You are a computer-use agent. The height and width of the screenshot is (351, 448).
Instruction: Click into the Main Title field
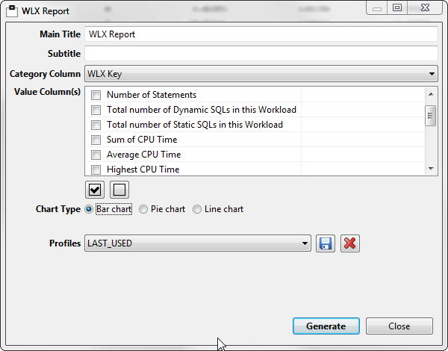click(x=261, y=34)
